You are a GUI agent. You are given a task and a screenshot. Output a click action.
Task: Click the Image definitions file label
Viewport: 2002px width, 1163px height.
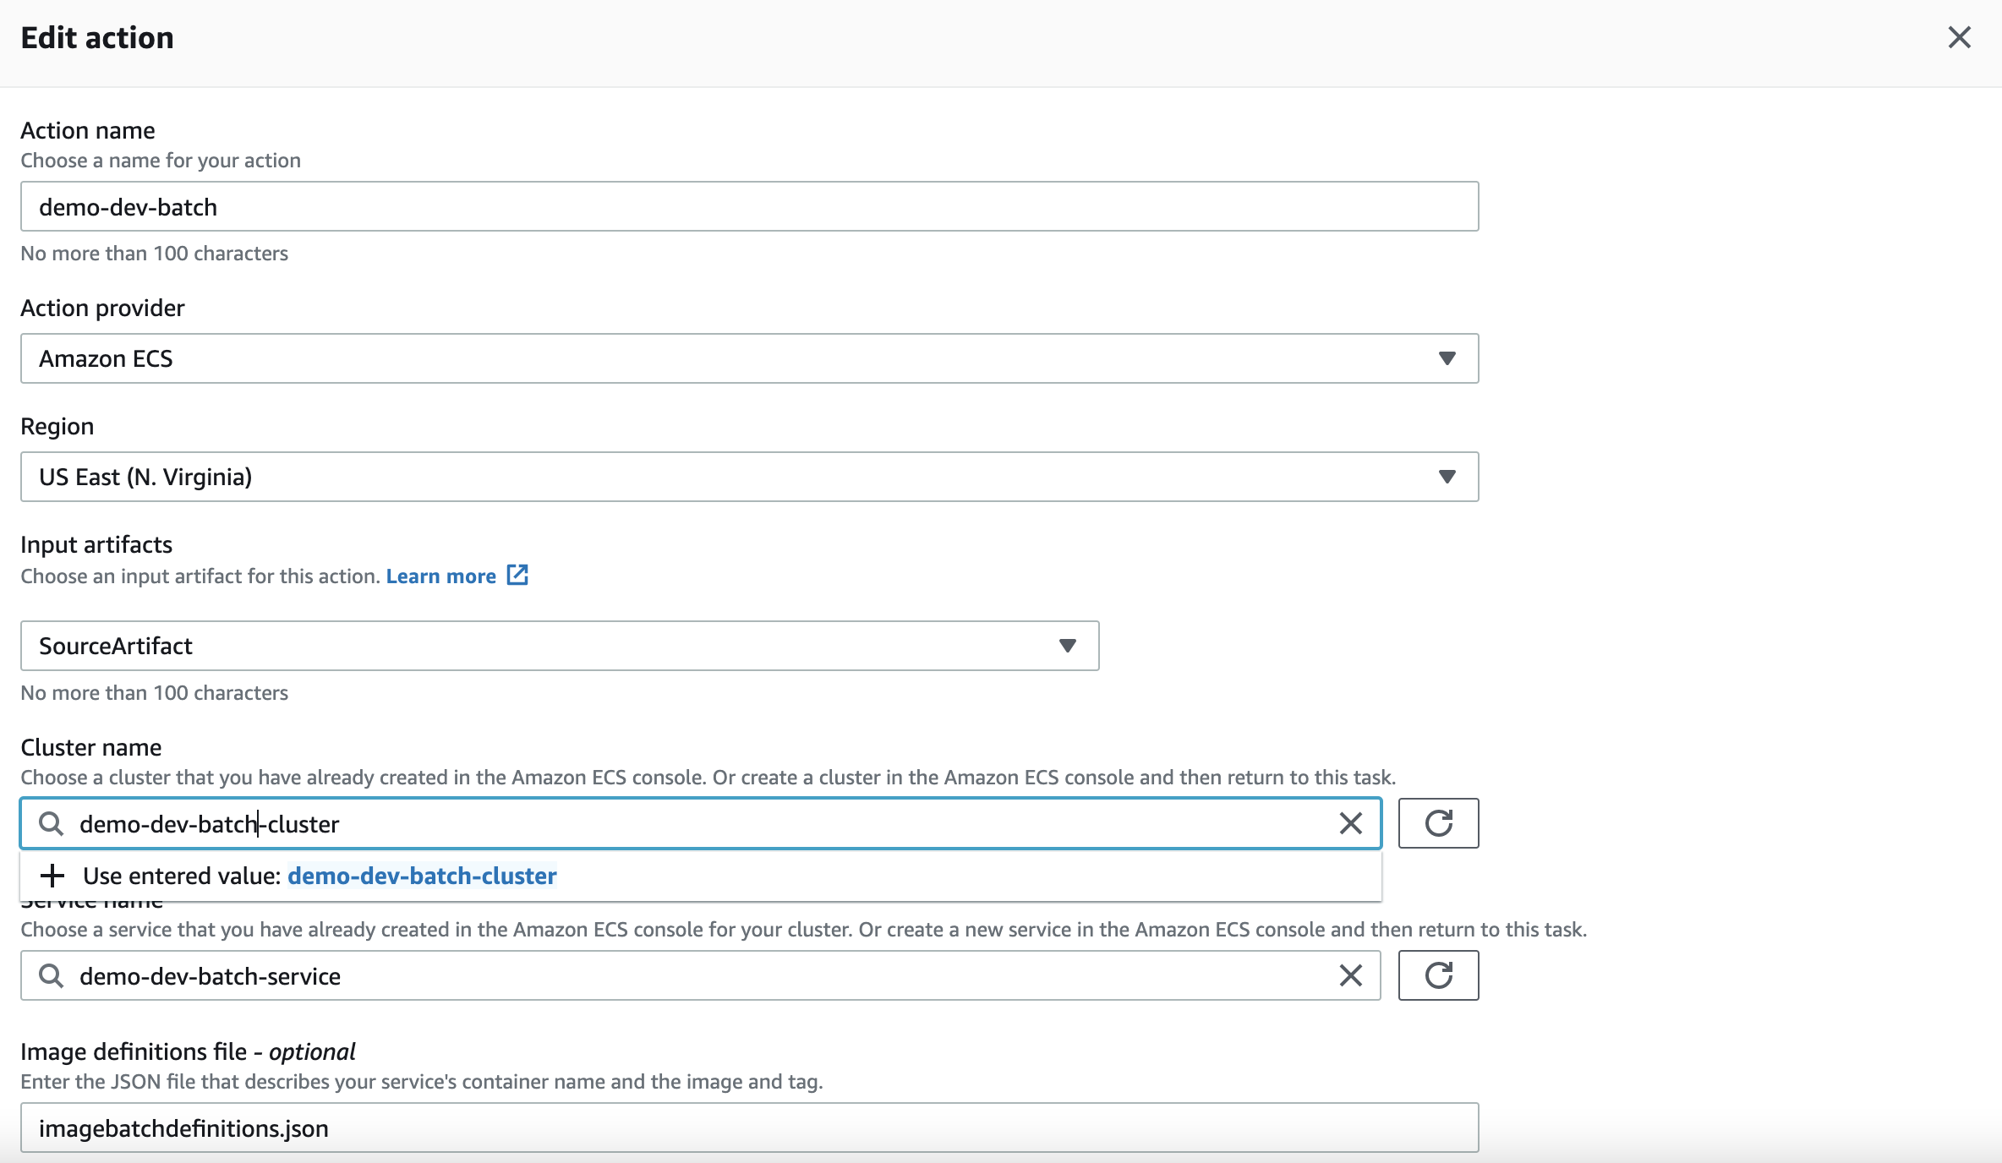click(188, 1051)
